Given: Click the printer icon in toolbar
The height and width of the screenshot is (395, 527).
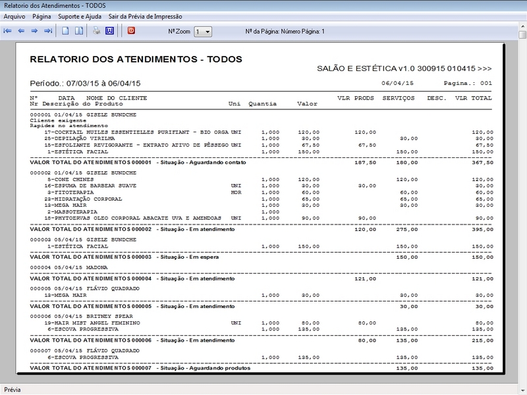Looking at the screenshot, I should [x=96, y=31].
